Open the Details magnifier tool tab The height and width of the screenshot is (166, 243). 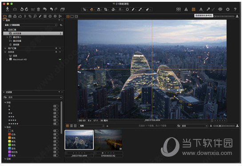[35, 16]
